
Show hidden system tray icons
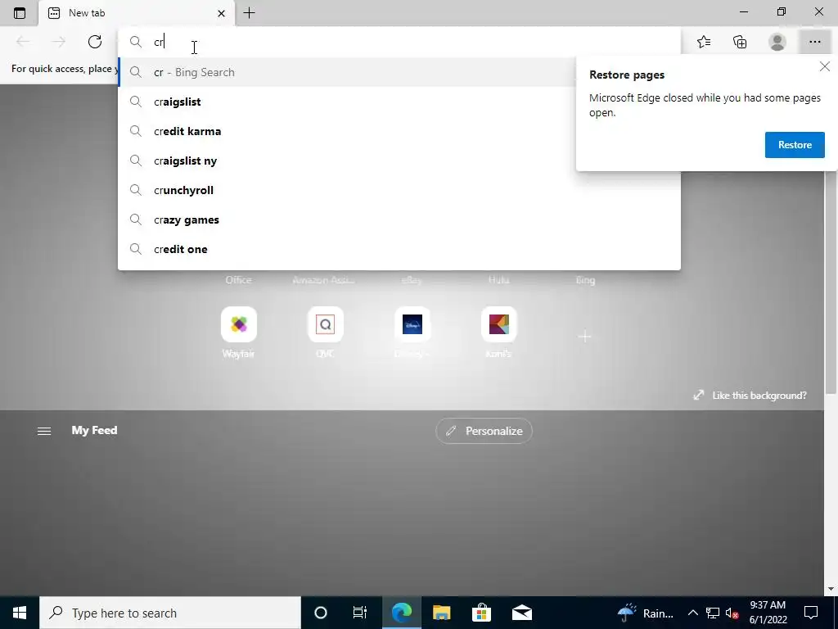[692, 613]
